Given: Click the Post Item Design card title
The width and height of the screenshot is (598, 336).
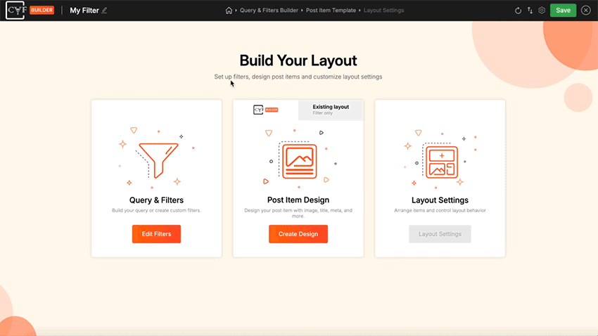Looking at the screenshot, I should pos(298,200).
